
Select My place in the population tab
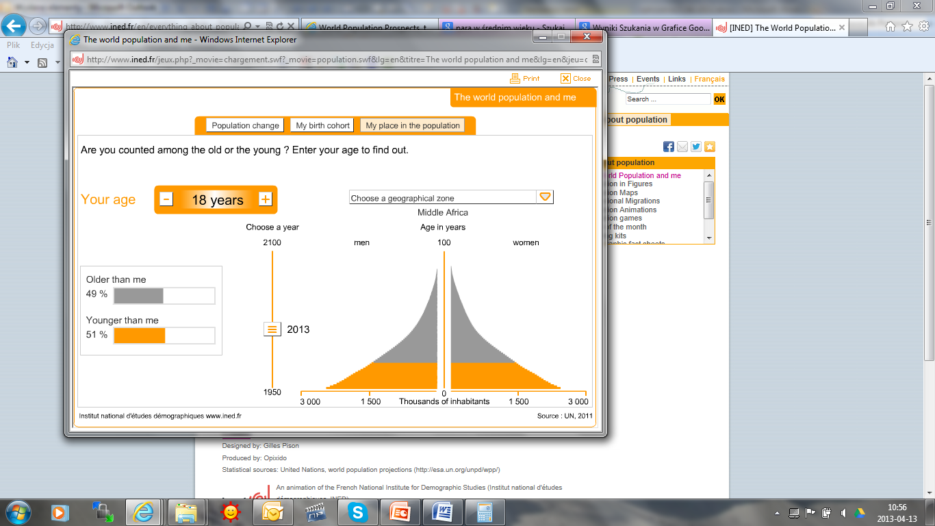pyautogui.click(x=413, y=125)
